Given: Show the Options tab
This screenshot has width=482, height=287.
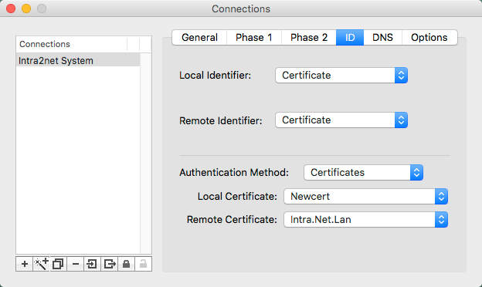Looking at the screenshot, I should pyautogui.click(x=429, y=38).
